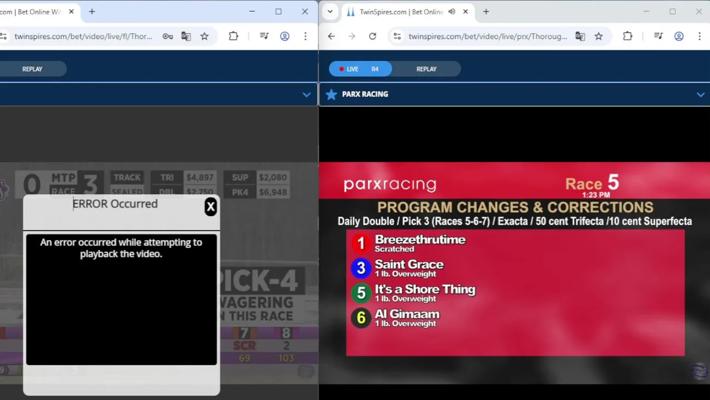This screenshot has height=400, width=710.
Task: Click the parxracing logo in video
Action: pos(390,184)
